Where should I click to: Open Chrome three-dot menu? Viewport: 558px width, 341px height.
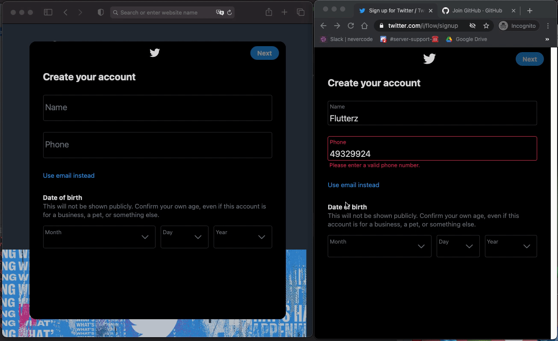[548, 26]
